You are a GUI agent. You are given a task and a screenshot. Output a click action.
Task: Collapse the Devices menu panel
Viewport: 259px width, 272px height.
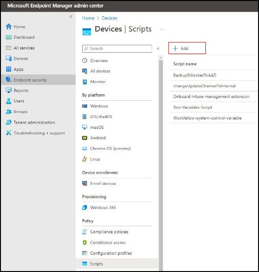pyautogui.click(x=158, y=49)
